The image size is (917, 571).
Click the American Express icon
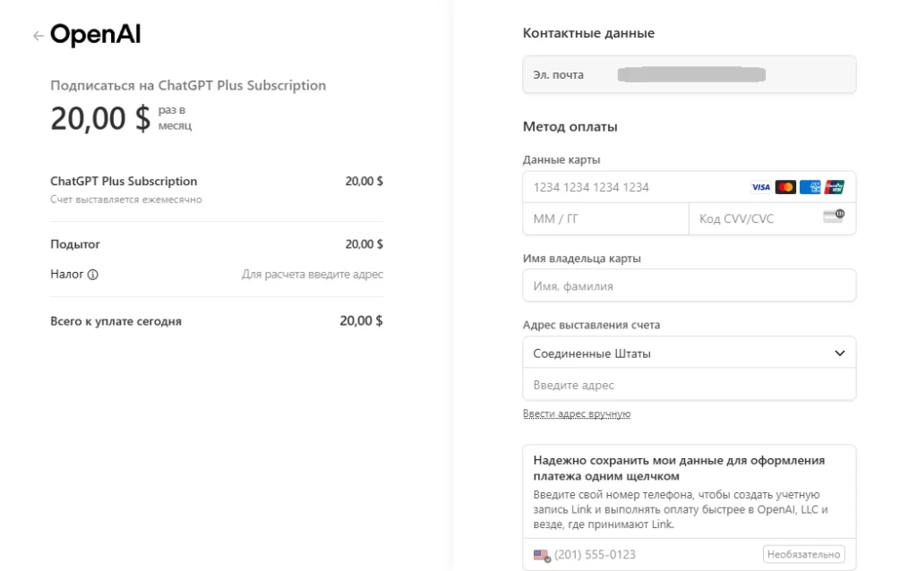click(810, 187)
